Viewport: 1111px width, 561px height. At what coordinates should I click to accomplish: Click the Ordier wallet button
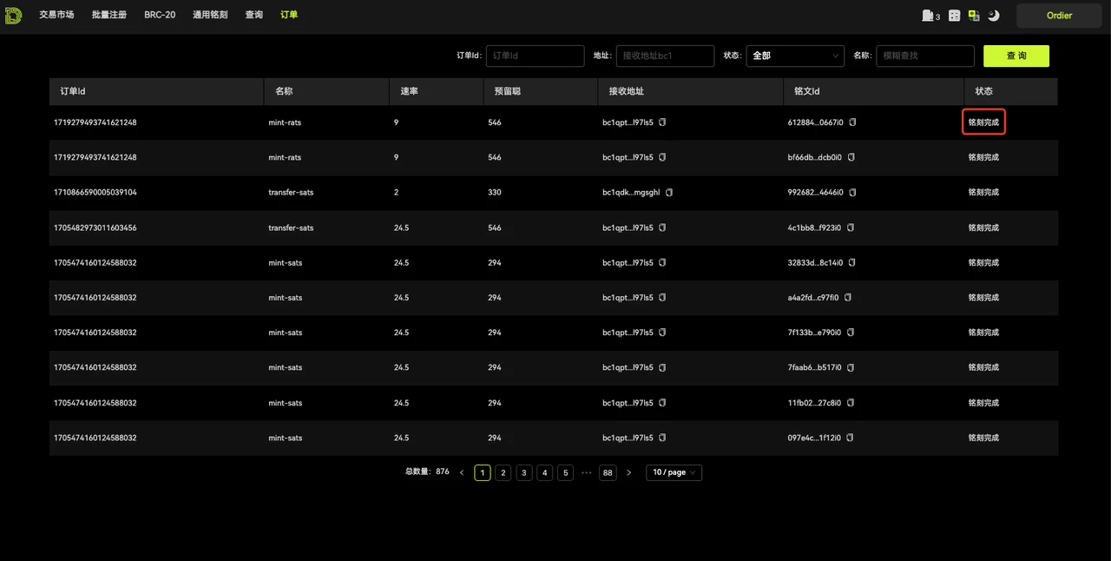tap(1059, 16)
